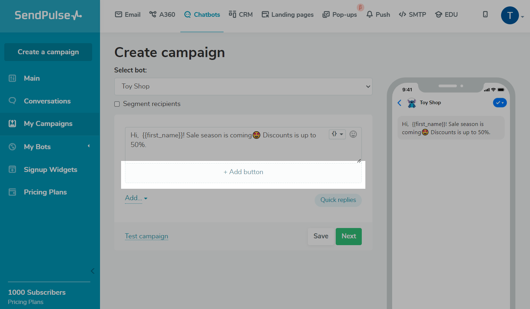Click the green Next button
This screenshot has height=309, width=530.
[x=349, y=236]
